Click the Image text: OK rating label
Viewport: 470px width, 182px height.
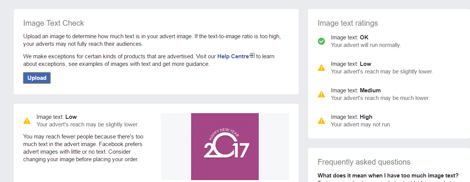350,37
